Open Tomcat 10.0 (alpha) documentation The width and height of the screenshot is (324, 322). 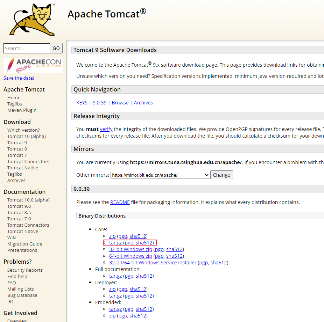point(28,200)
